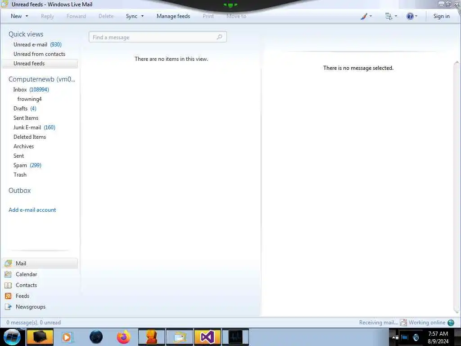Click the Newsgroups icon
This screenshot has height=346, width=461.
point(8,307)
